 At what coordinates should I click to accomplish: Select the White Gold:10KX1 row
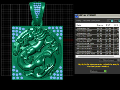97,46
